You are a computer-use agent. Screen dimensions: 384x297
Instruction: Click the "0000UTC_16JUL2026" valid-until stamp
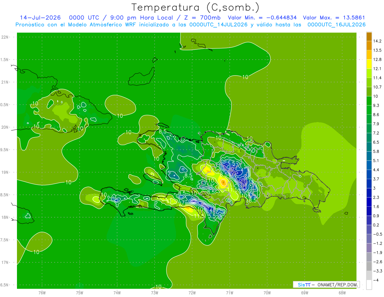pos(336,25)
